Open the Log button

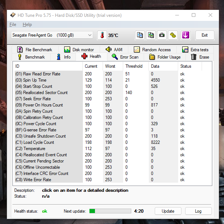point(198,211)
